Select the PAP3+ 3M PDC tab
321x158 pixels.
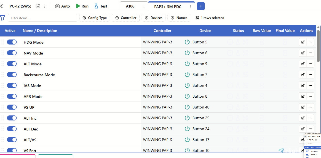click(x=168, y=7)
